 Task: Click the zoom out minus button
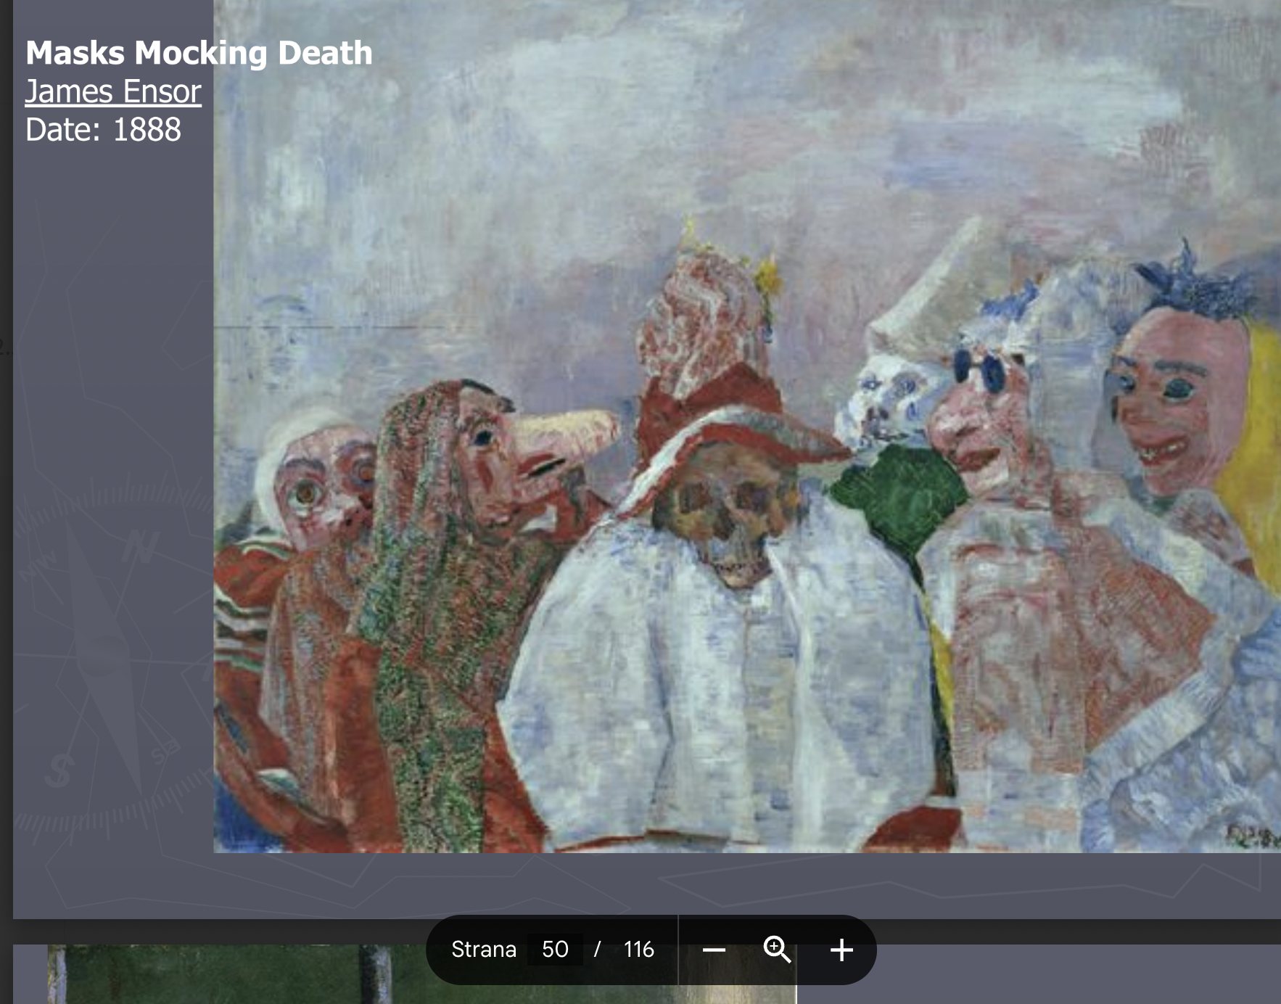714,950
